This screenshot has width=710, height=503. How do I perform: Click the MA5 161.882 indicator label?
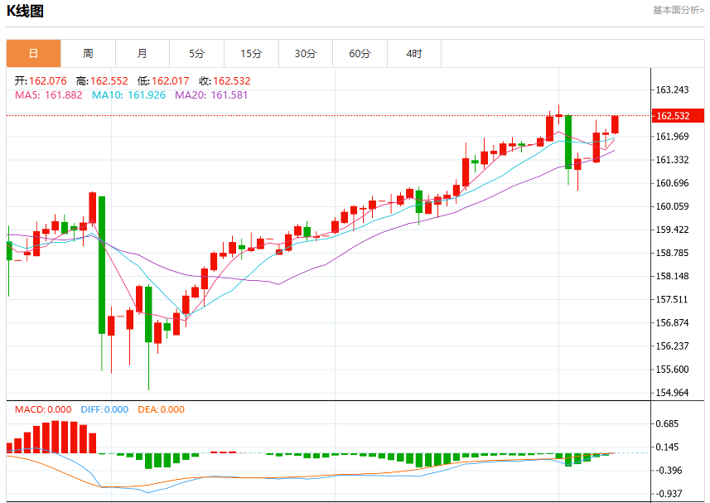click(49, 95)
